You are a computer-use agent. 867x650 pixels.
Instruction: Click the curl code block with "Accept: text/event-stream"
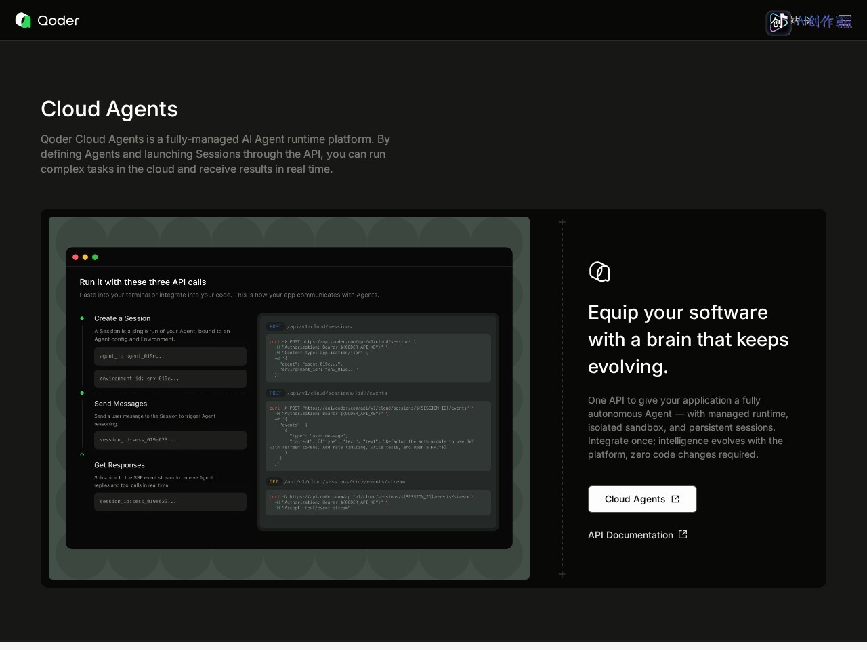coord(378,502)
